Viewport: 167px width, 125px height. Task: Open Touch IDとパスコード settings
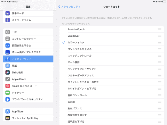click(x=28, y=86)
